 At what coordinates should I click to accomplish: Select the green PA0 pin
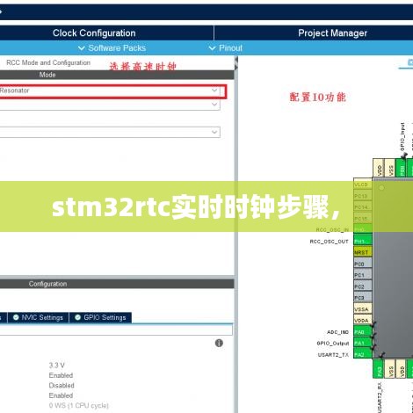363,332
